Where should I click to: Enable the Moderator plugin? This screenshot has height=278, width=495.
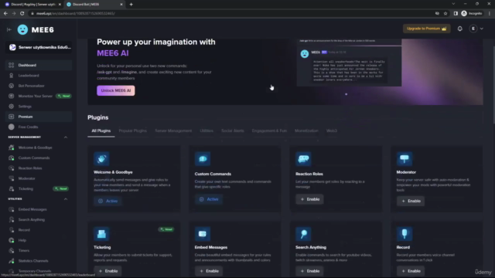point(411,201)
